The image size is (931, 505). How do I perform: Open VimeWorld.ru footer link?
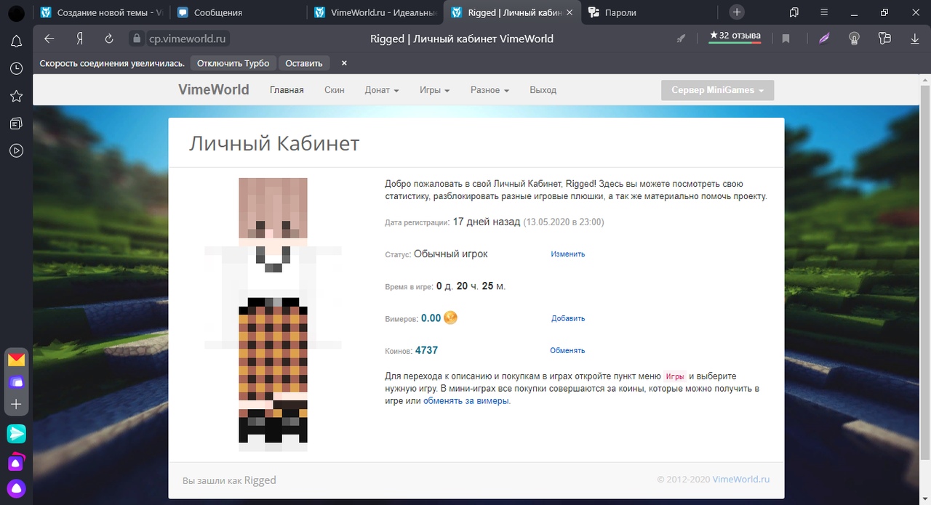coord(740,480)
